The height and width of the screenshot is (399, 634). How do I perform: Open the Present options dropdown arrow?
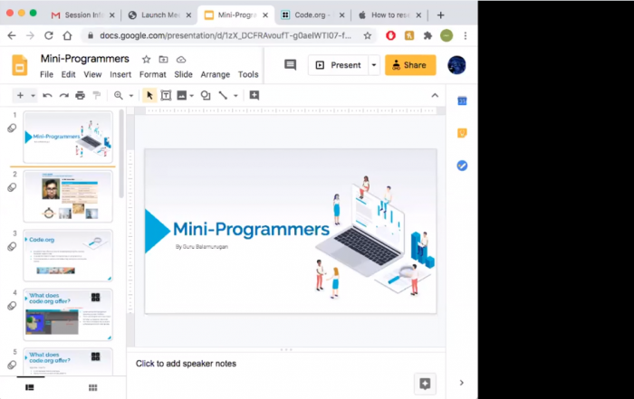click(x=373, y=65)
